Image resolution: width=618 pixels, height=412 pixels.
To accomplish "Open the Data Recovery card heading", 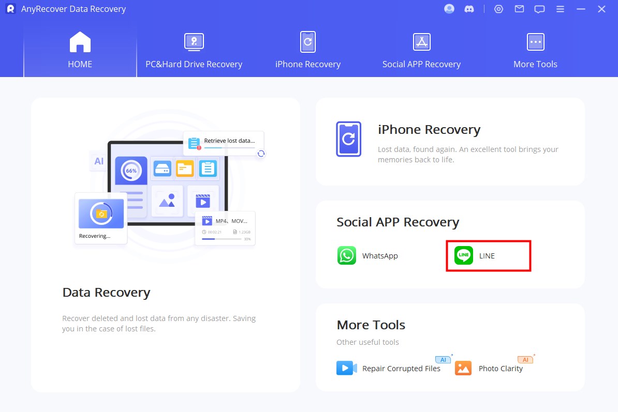I will click(x=106, y=293).
